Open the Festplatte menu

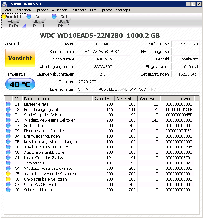coord(79,10)
